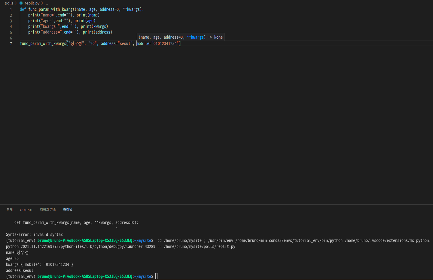Click print(name) call on line 2
This screenshot has height=280, width=433.
[x=88, y=15]
